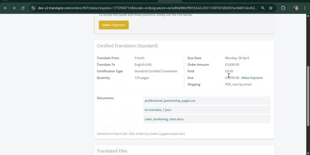Click the Submitted on March 6th line
The width and height of the screenshot is (310, 155).
coord(141,134)
